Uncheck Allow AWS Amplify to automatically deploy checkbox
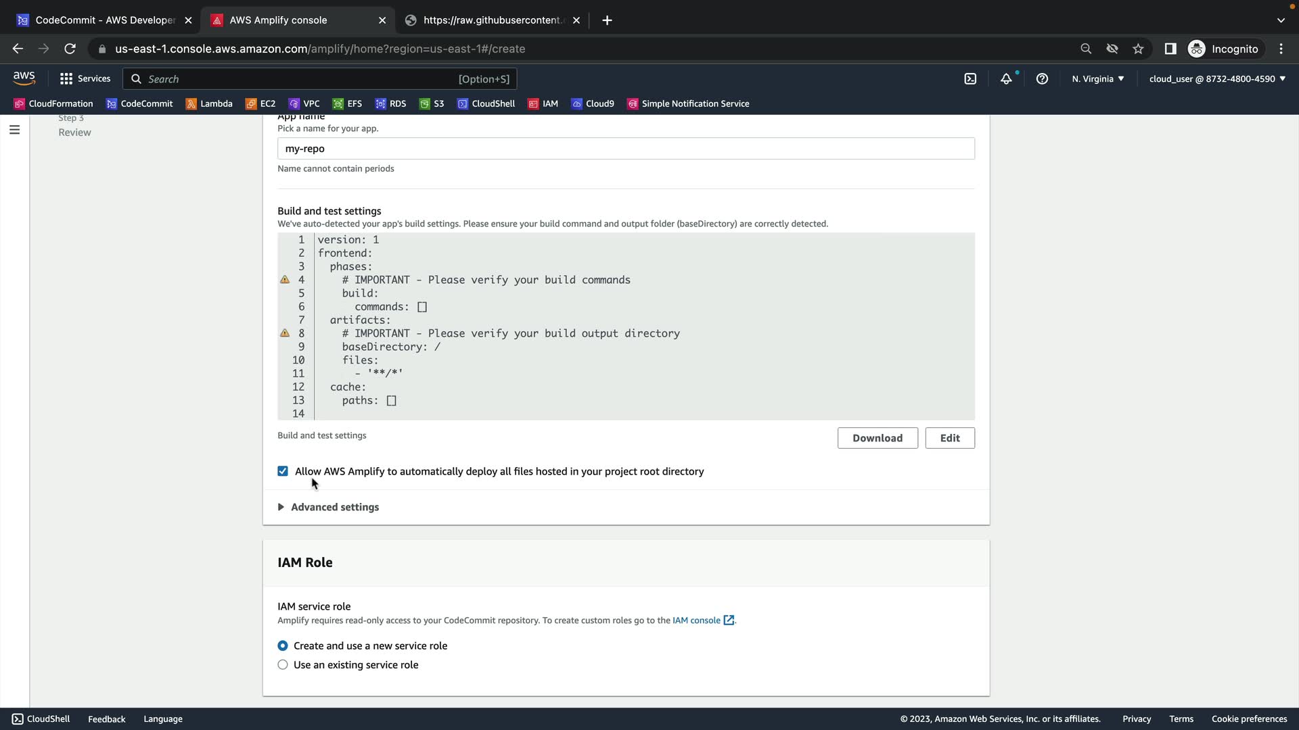 click(x=283, y=471)
